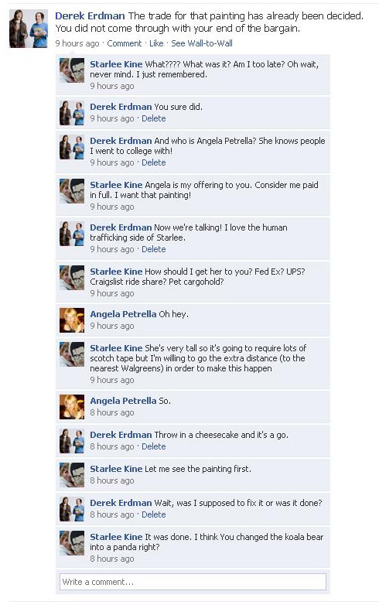Click Starlee Kine's avatar on 'Let me see the painting' comment
Screen dimensions: 379x605
click(72, 475)
